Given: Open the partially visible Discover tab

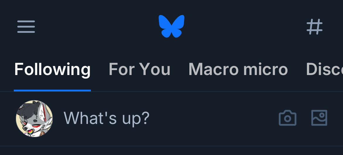Looking at the screenshot, I should [x=324, y=69].
